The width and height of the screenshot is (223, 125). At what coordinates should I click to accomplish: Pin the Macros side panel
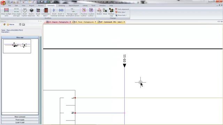click(x=39, y=21)
